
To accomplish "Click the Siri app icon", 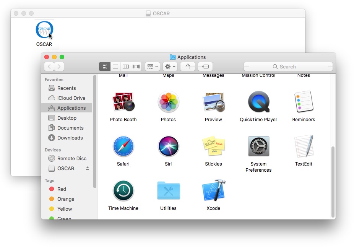I will pyautogui.click(x=169, y=146).
